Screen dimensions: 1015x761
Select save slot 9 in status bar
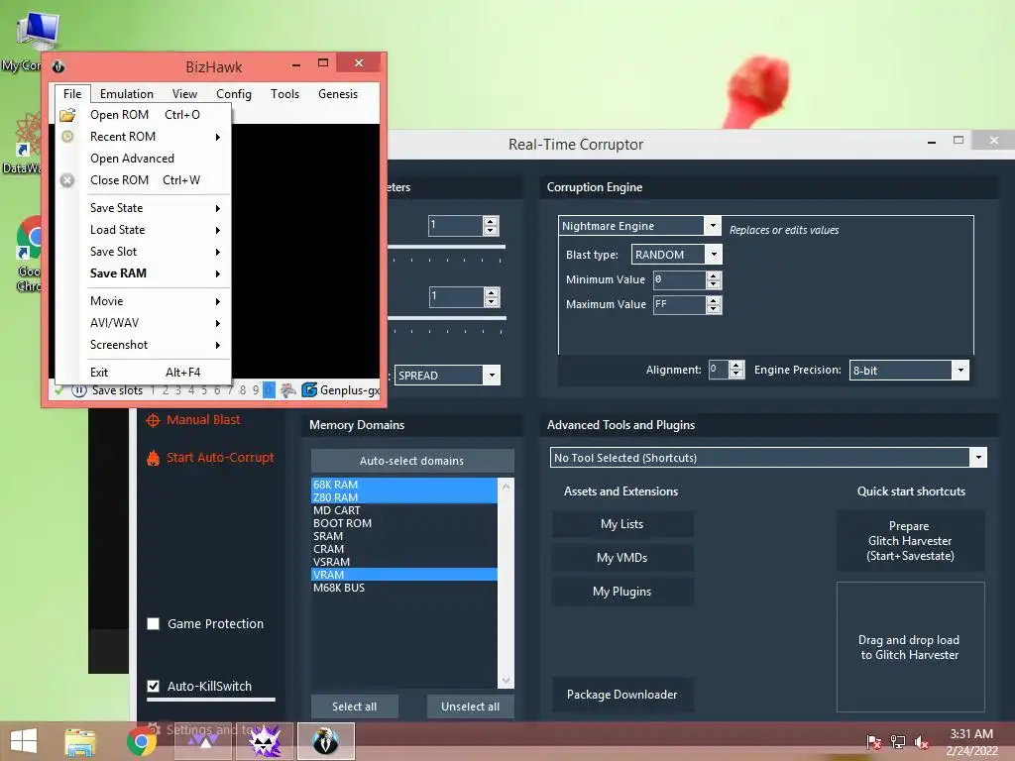[x=256, y=390]
